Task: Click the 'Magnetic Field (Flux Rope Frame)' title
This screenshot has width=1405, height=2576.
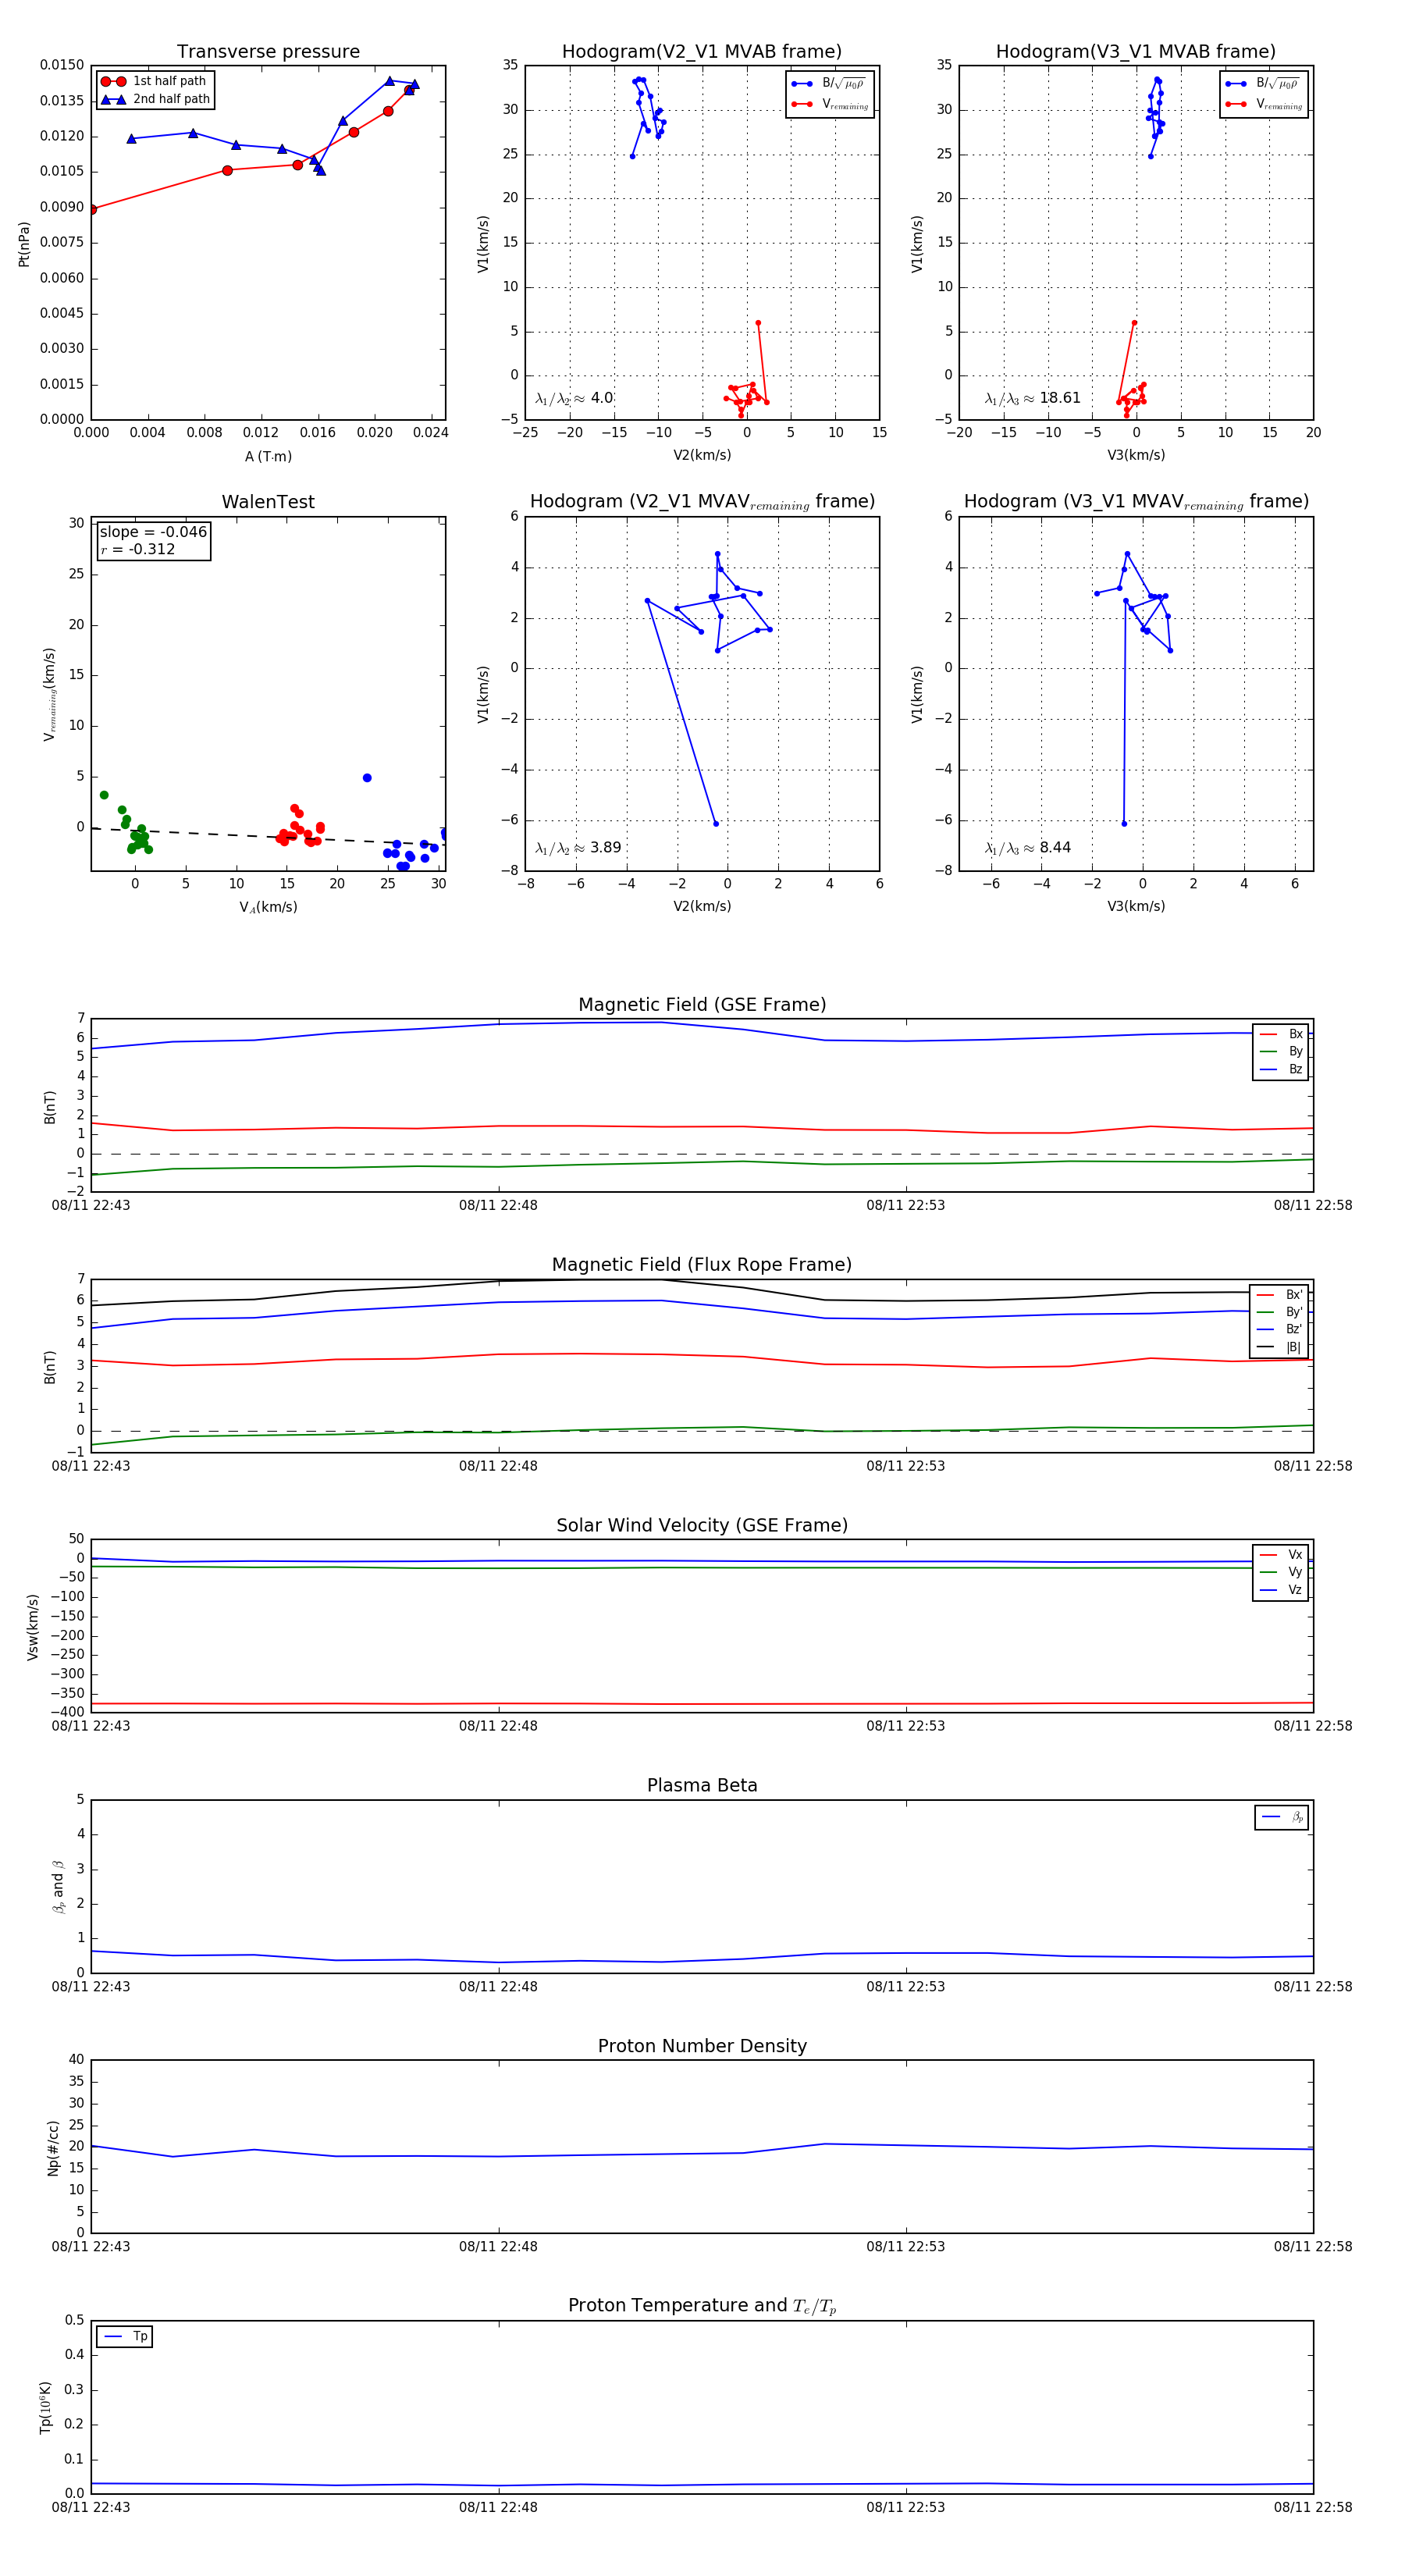Action: coord(702,1265)
